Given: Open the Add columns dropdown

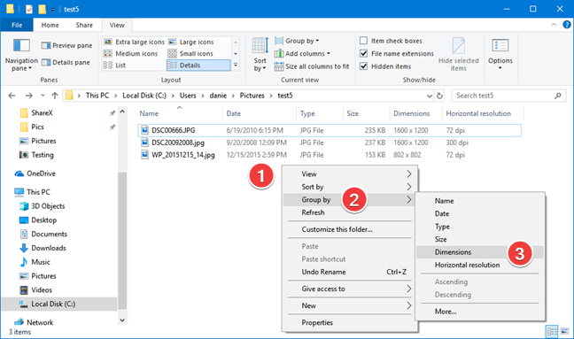Looking at the screenshot, I should [x=302, y=53].
